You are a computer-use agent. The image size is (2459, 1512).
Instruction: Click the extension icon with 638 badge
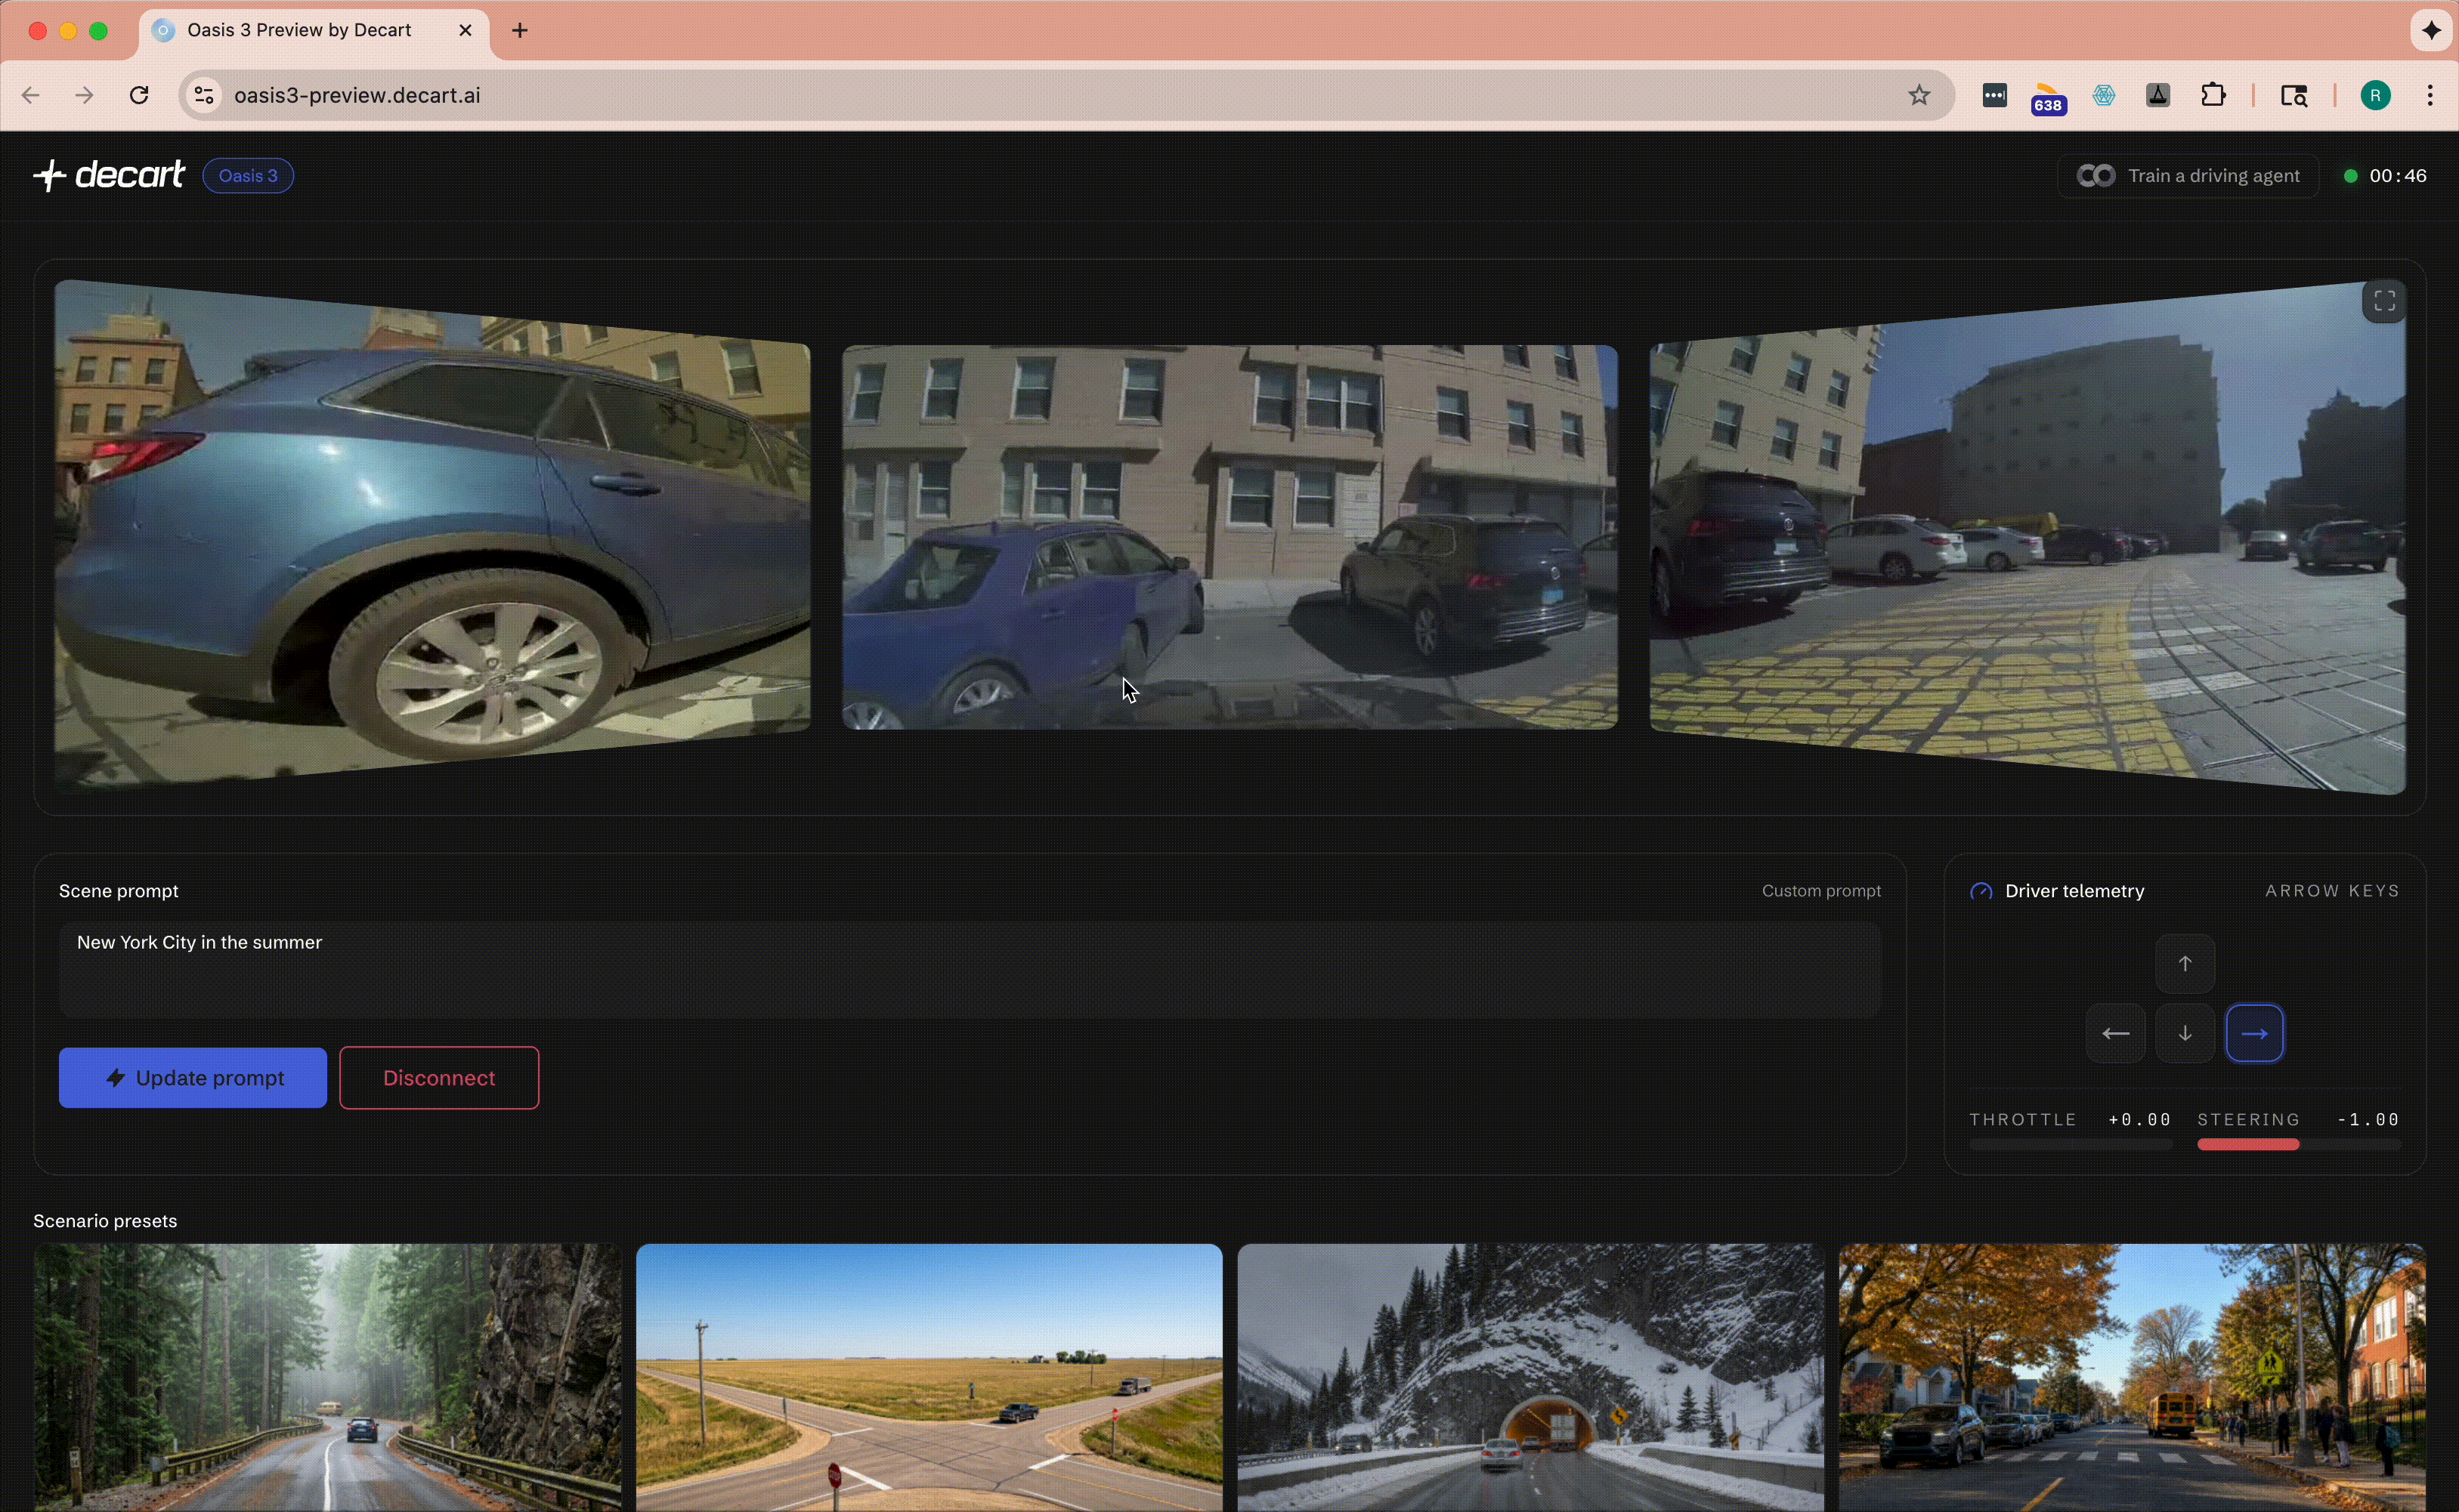pos(2049,98)
